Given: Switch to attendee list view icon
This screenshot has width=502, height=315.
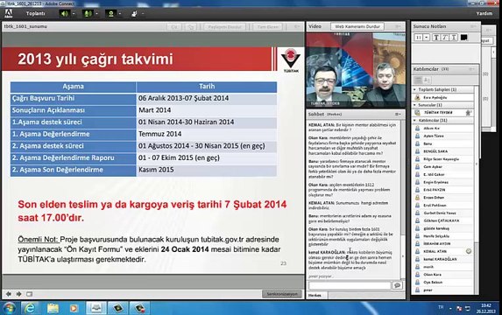Looking at the screenshot, I should (418, 80).
